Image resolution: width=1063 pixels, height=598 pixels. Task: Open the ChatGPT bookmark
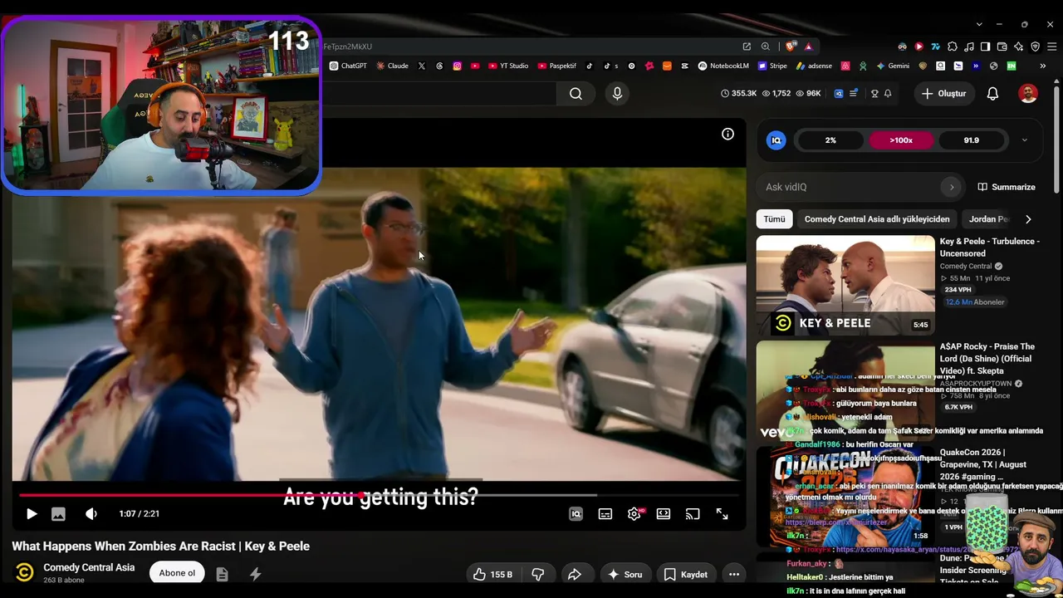(x=348, y=66)
